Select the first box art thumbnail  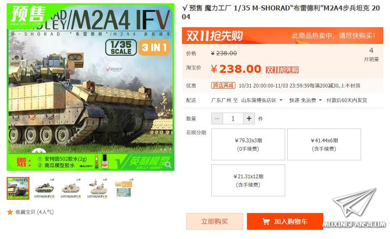(x=18, y=188)
